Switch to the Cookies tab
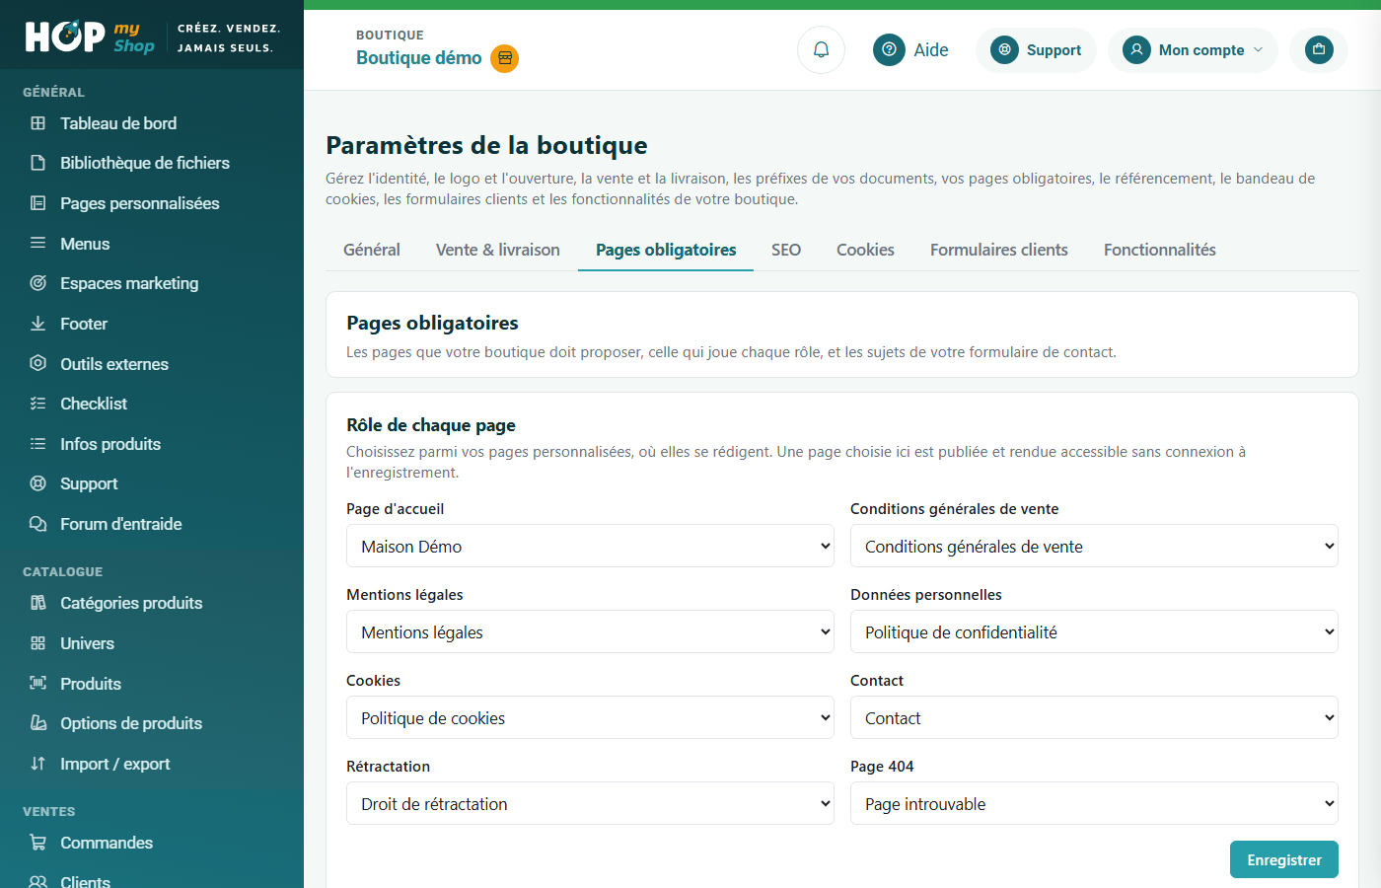Viewport: 1381px width, 888px height. tap(865, 250)
